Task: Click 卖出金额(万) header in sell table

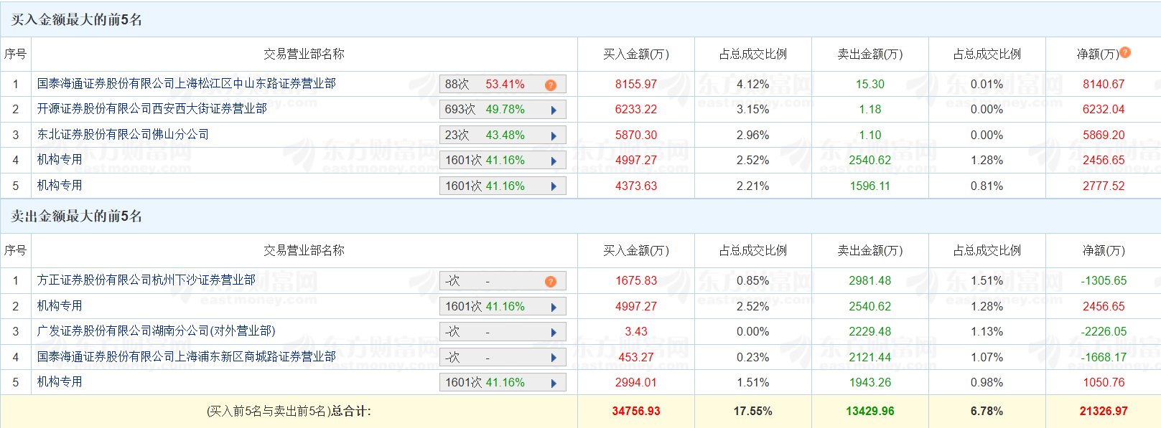Action: (x=869, y=251)
